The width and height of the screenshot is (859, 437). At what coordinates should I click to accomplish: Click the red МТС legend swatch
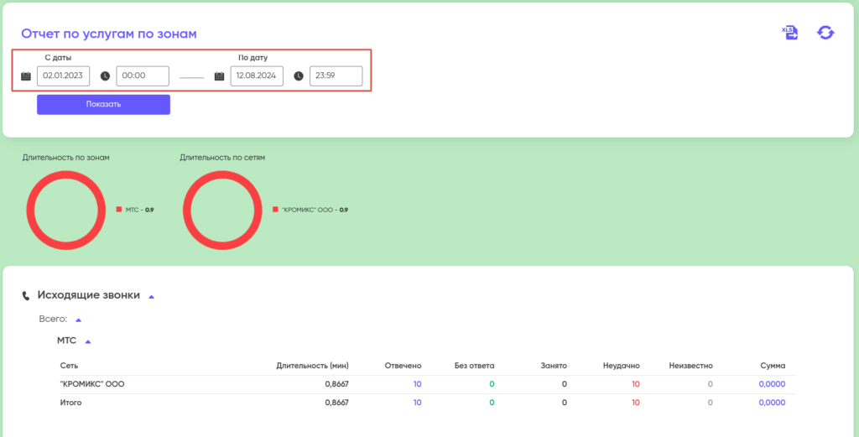pyautogui.click(x=119, y=210)
